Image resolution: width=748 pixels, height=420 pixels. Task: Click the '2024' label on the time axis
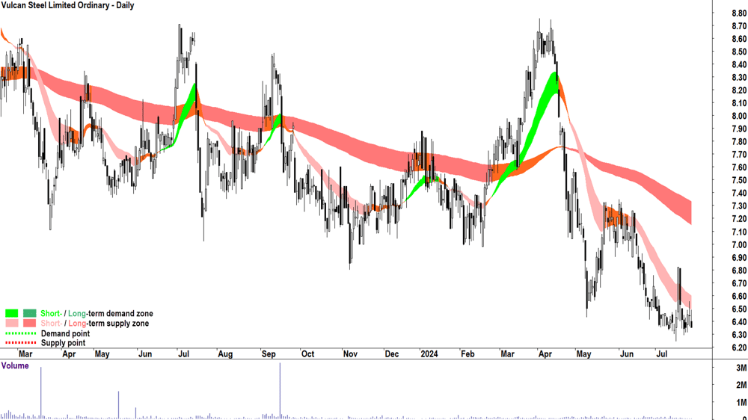pyautogui.click(x=429, y=354)
